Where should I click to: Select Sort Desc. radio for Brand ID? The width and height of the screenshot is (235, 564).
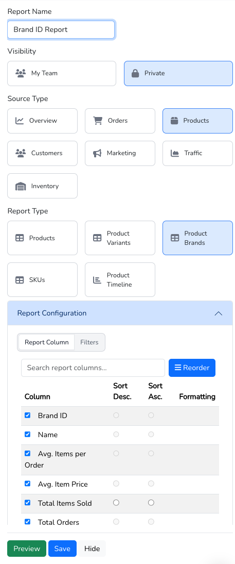(x=116, y=415)
